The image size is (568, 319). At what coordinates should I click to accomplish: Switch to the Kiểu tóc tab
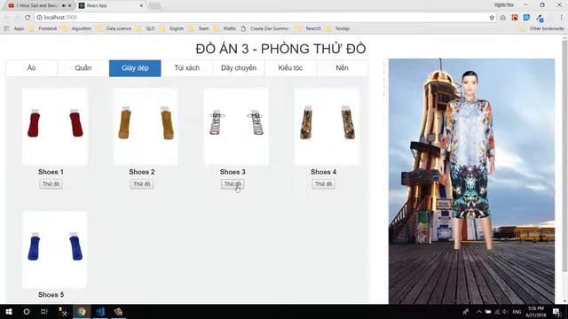click(x=290, y=68)
